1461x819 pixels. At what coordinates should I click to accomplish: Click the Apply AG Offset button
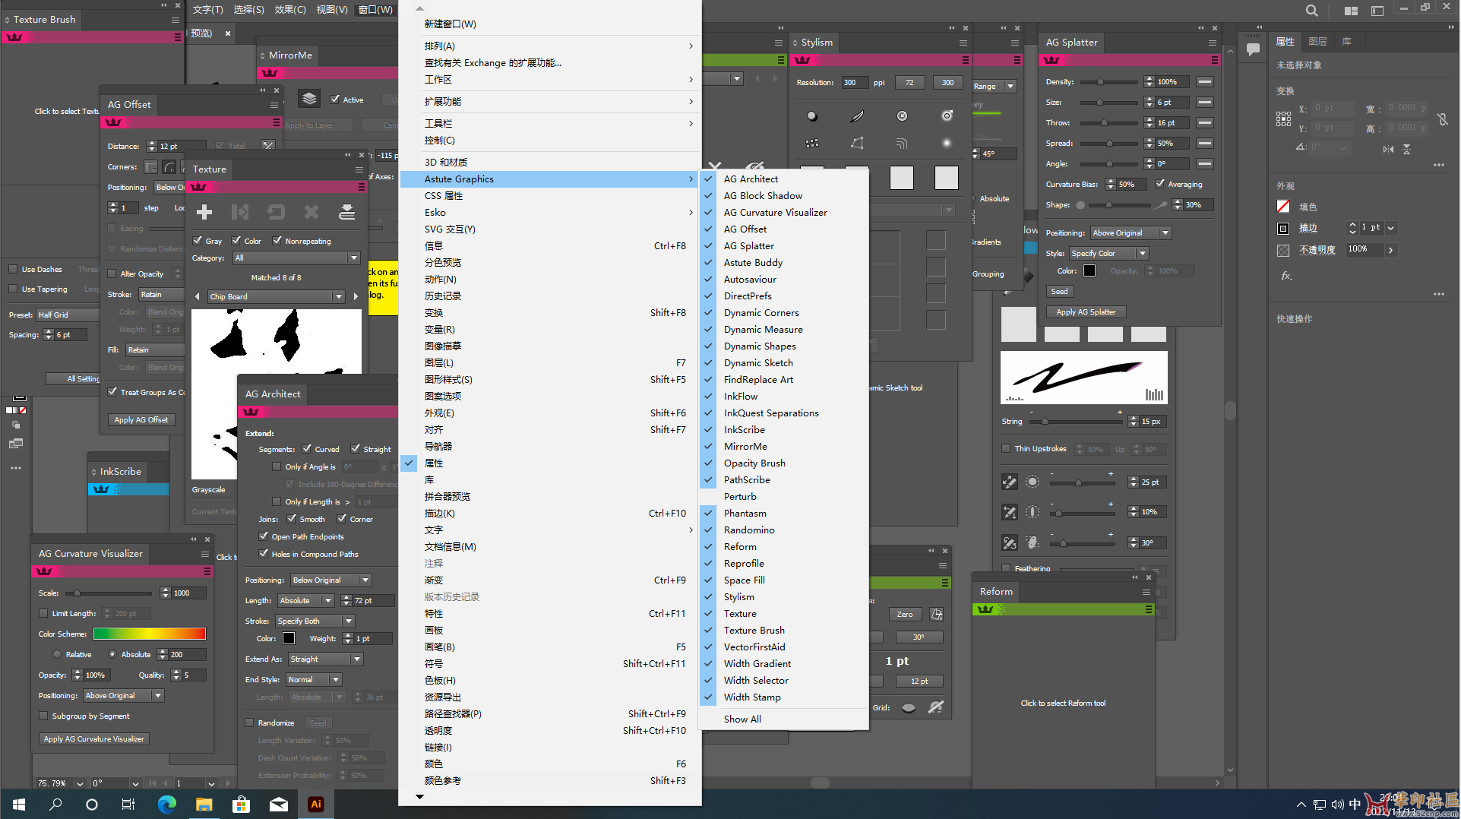(141, 419)
